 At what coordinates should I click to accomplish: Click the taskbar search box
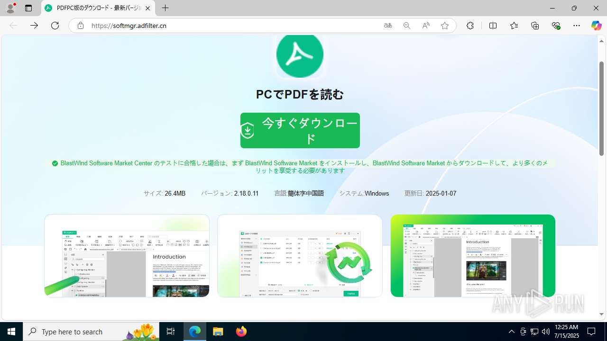[x=92, y=332]
